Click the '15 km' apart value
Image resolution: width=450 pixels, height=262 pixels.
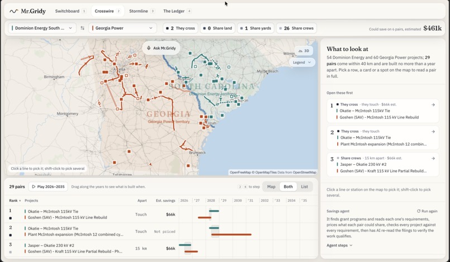point(141,249)
